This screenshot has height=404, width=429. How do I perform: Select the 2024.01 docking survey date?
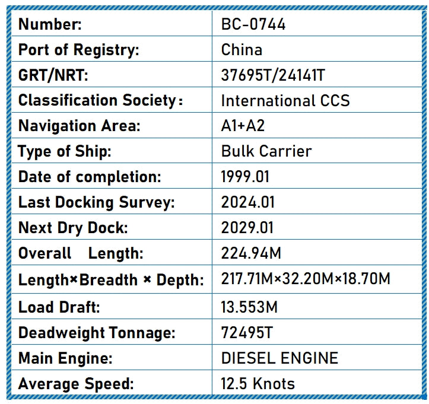pyautogui.click(x=248, y=202)
